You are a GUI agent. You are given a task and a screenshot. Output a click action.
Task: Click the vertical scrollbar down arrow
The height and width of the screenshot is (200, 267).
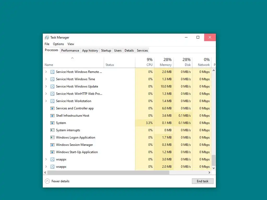click(x=214, y=168)
